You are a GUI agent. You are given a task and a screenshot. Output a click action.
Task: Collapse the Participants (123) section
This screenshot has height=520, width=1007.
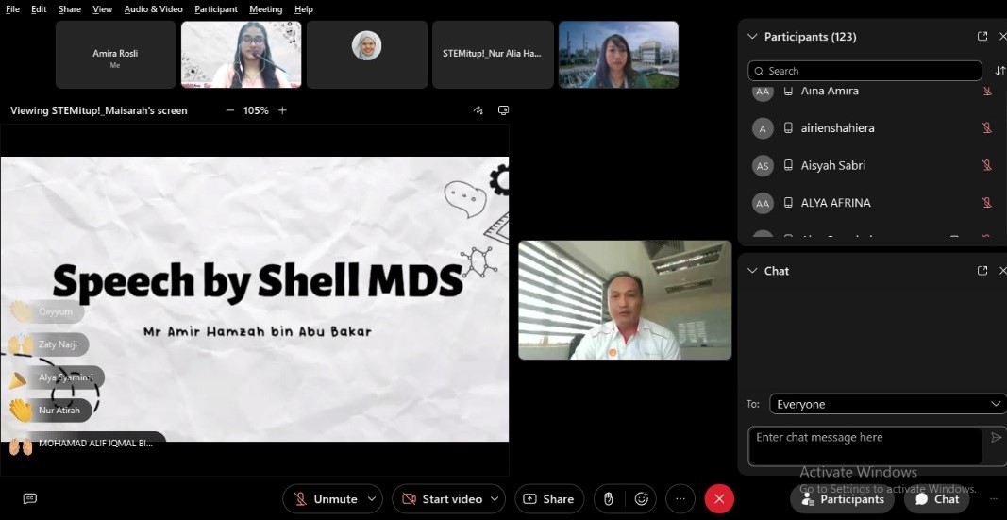click(x=752, y=37)
